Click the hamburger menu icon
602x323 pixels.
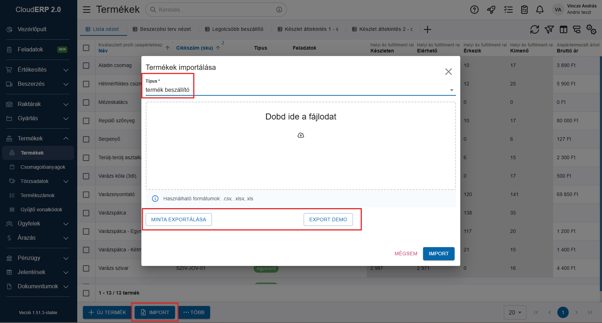(x=87, y=10)
